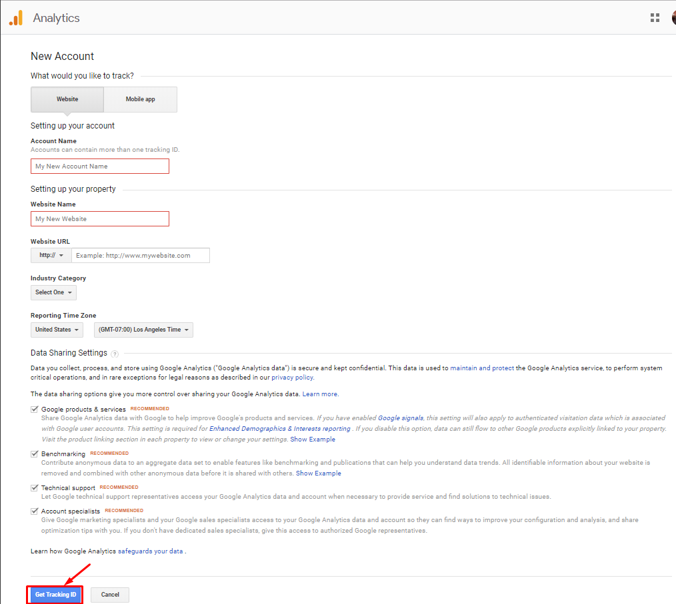Screen dimensions: 676x604
Task: Switch to the Mobile app tab
Action: pos(140,99)
